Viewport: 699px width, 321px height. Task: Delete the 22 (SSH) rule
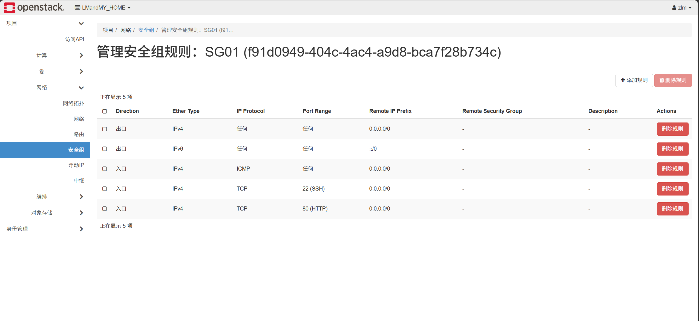(x=672, y=189)
